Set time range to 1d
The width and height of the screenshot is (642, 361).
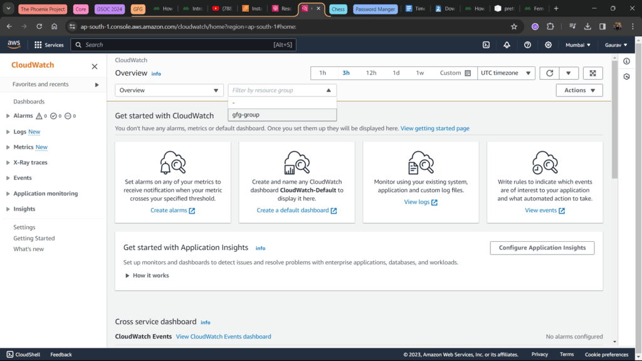[x=396, y=73]
